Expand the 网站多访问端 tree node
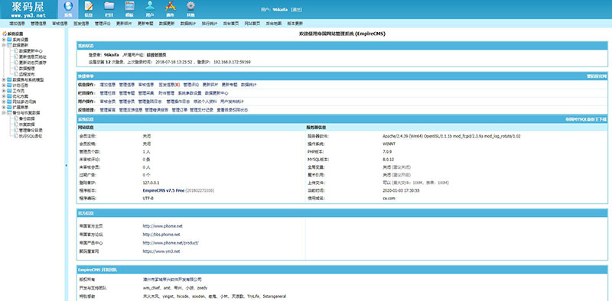This screenshot has height=301, width=612. tap(4, 102)
